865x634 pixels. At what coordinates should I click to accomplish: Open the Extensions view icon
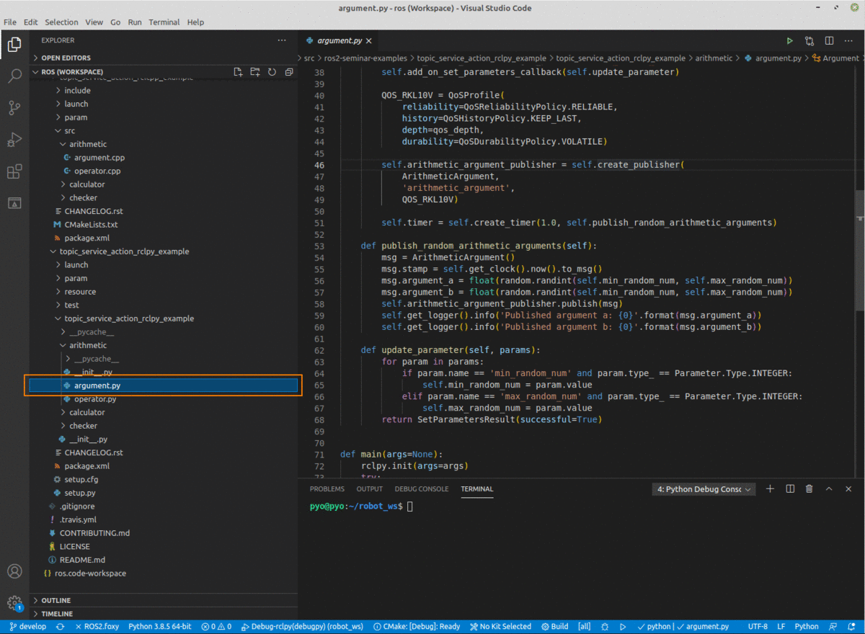click(x=14, y=171)
